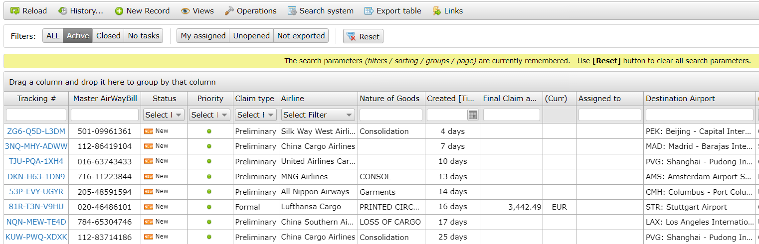The width and height of the screenshot is (759, 244).
Task: Toggle the Unopened filter
Action: [251, 36]
